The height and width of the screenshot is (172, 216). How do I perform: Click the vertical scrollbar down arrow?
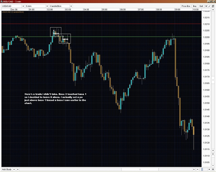213,150
